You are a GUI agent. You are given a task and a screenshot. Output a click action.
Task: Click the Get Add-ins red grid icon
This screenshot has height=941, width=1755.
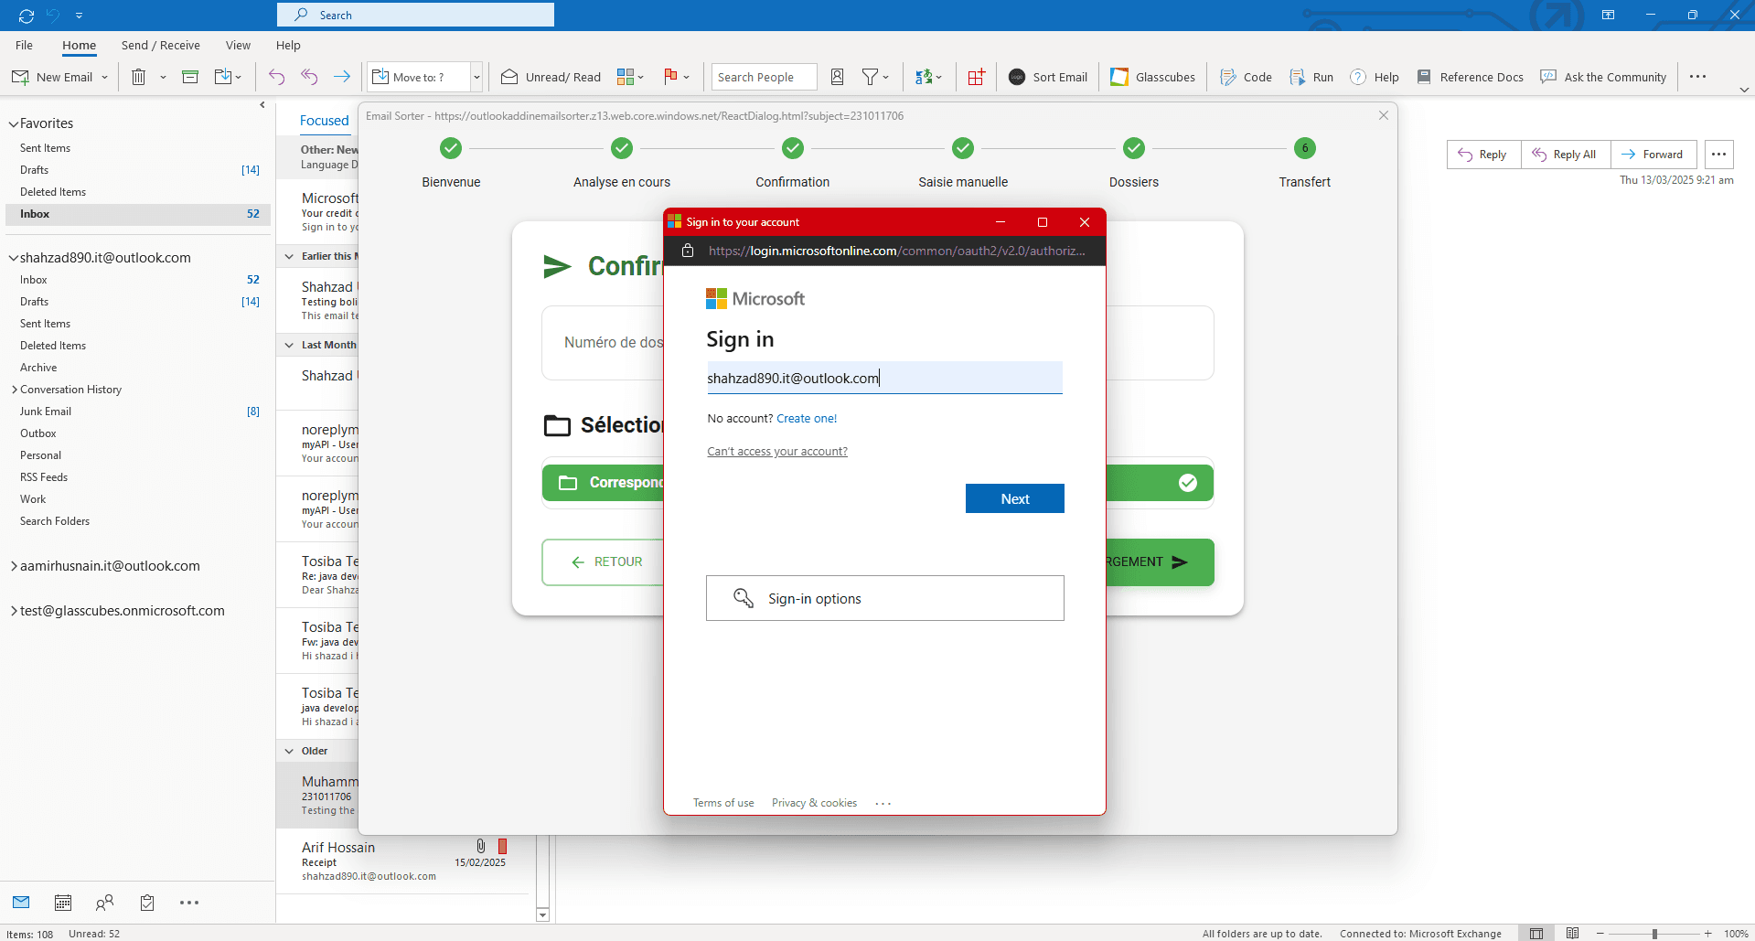coord(977,77)
